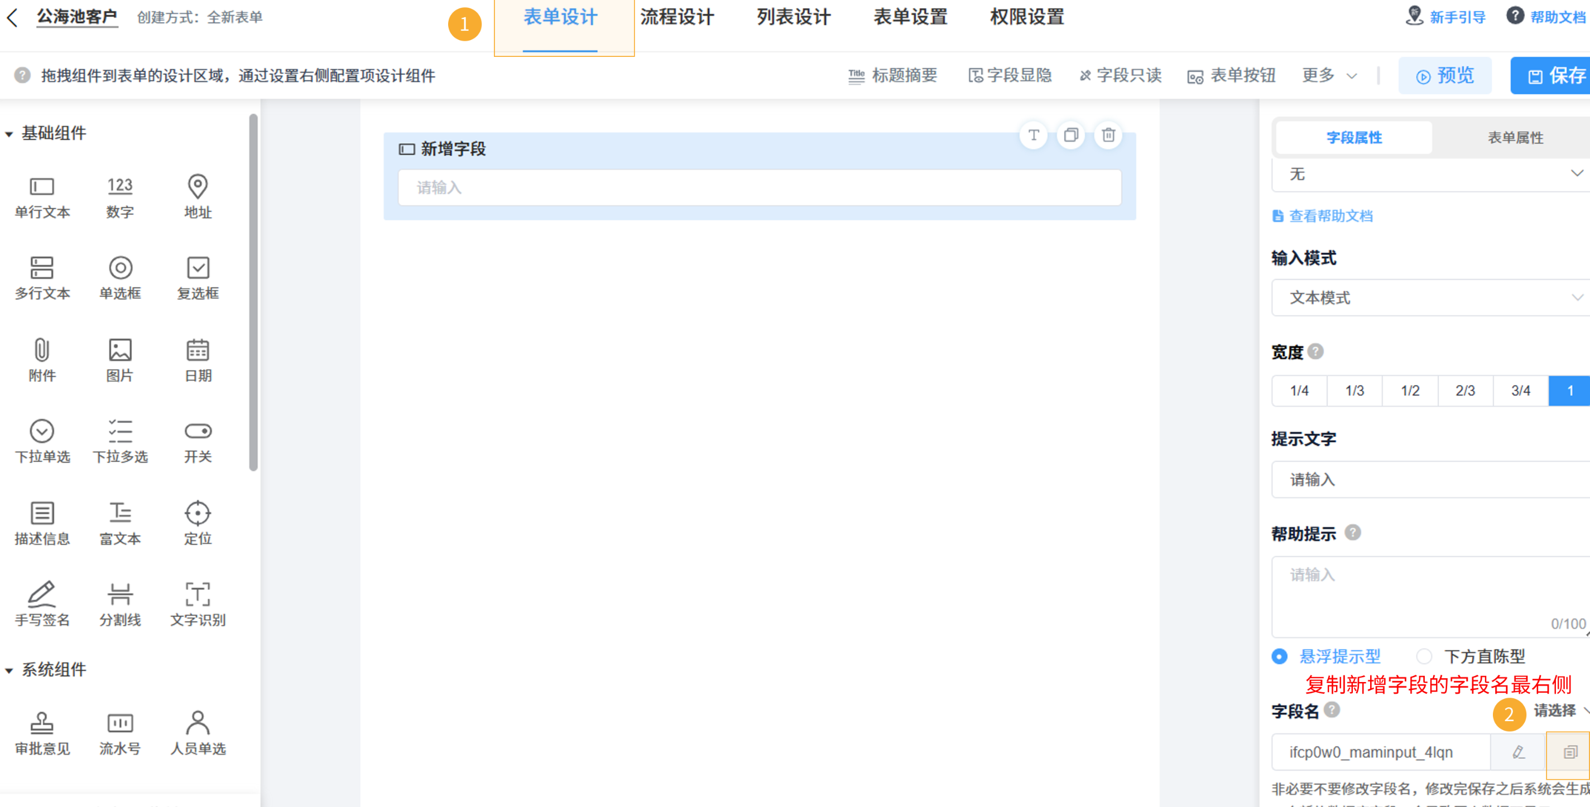Select the 多行文本 component

click(42, 279)
